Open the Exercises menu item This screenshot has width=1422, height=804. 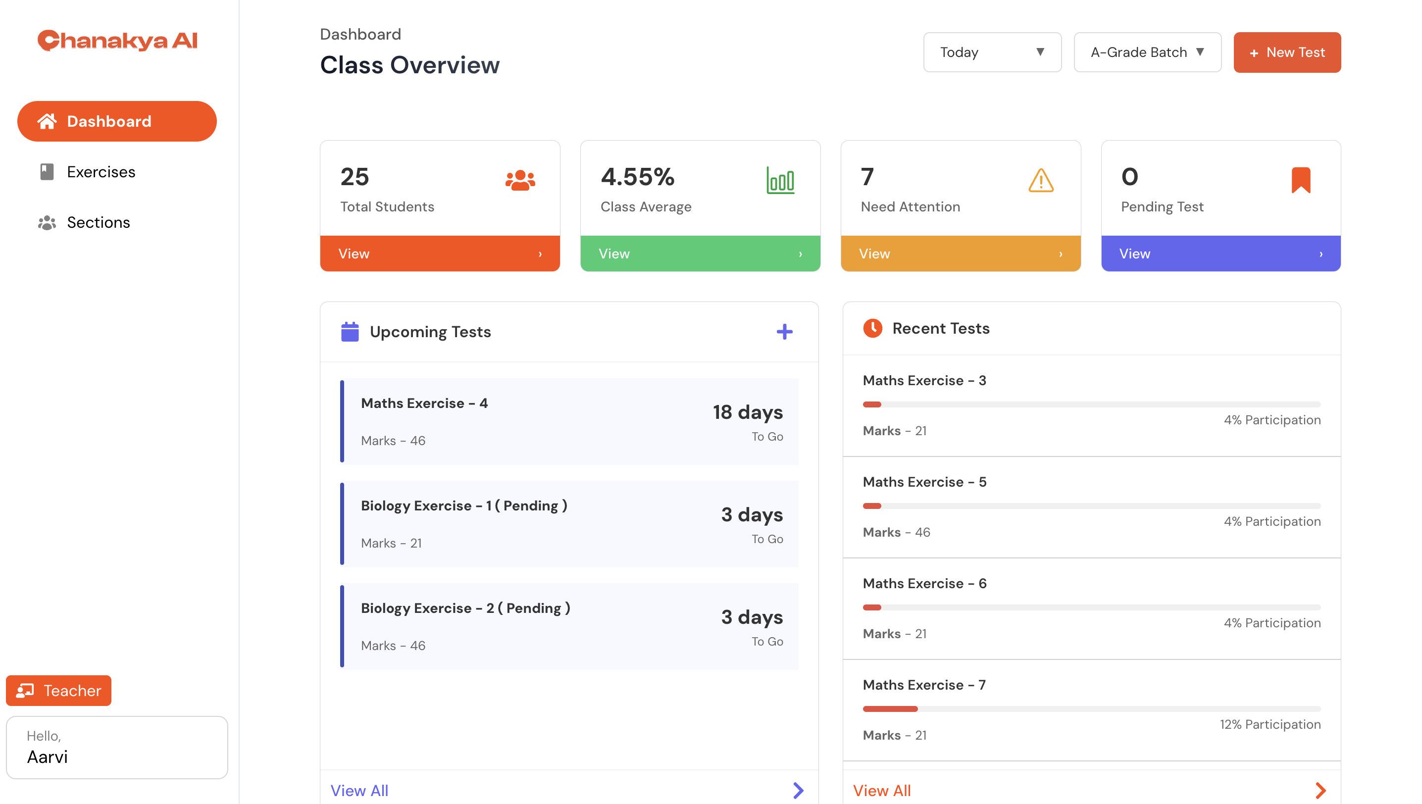(116, 172)
